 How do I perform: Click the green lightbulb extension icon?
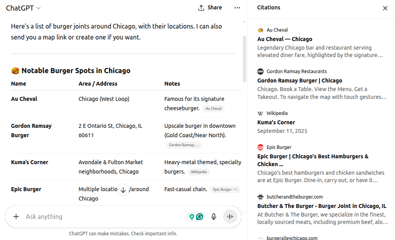pos(192,216)
